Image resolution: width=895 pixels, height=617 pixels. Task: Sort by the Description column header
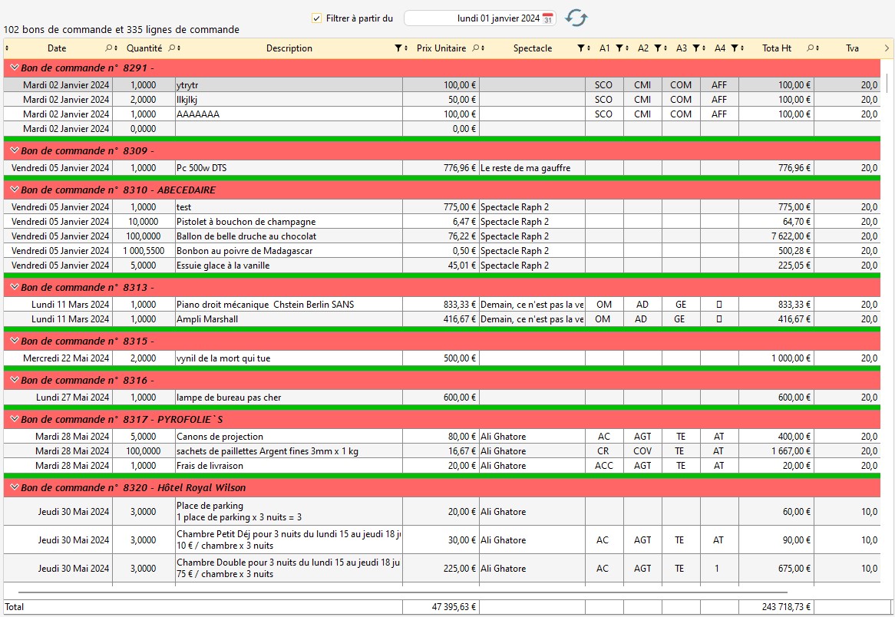click(x=289, y=48)
